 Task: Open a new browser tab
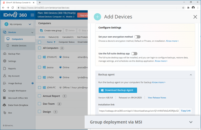click(40, 3)
